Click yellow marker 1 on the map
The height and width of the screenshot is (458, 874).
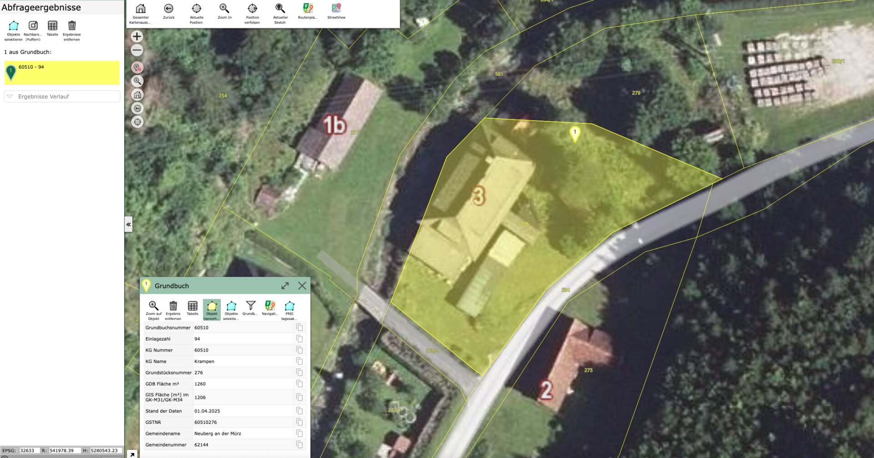point(575,133)
